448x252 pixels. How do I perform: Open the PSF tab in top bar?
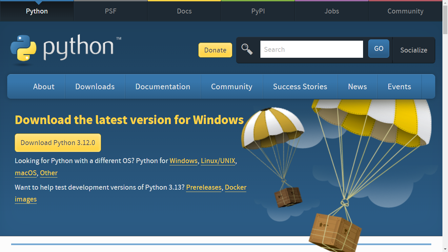(x=111, y=11)
